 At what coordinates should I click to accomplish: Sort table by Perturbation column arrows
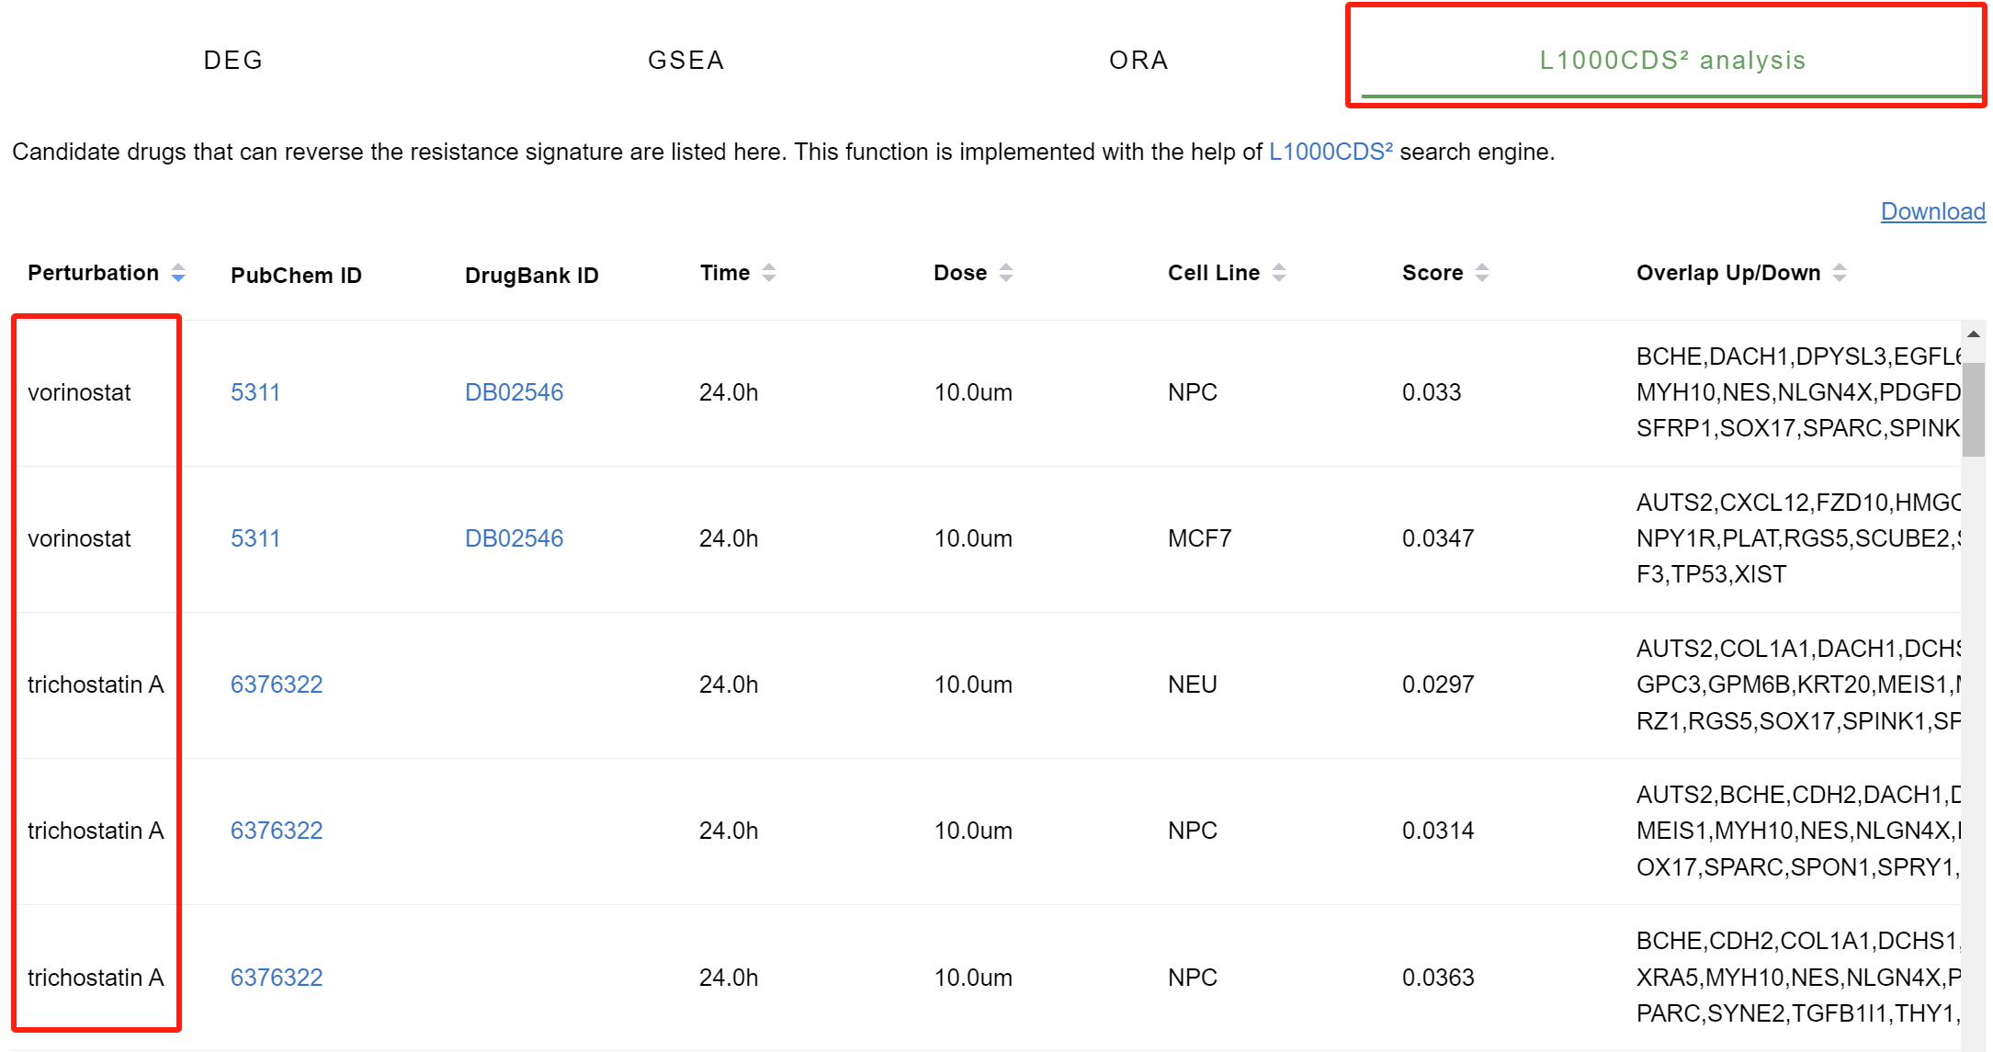[x=178, y=273]
